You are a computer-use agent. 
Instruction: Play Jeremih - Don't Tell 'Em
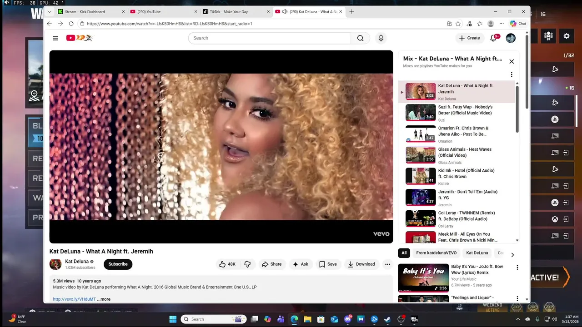point(457,198)
